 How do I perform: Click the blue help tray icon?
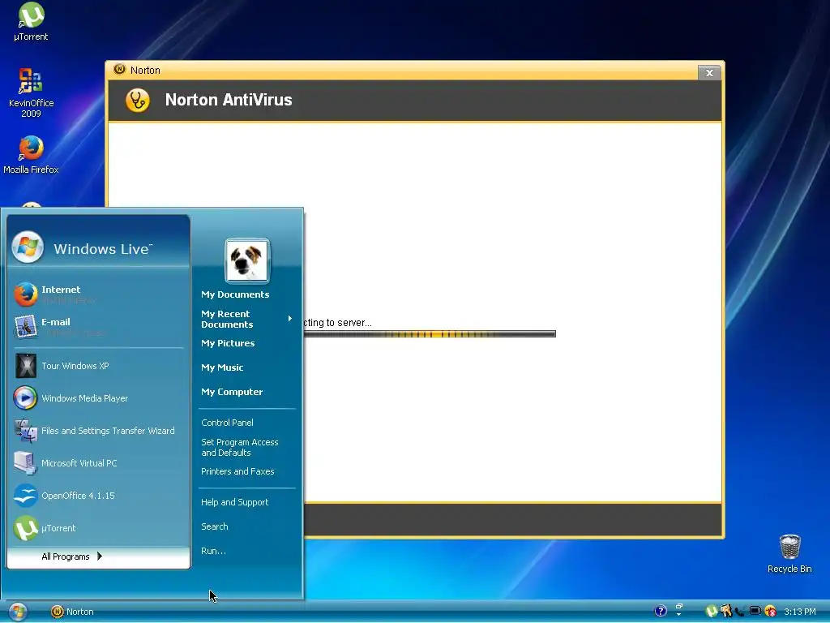[660, 612]
